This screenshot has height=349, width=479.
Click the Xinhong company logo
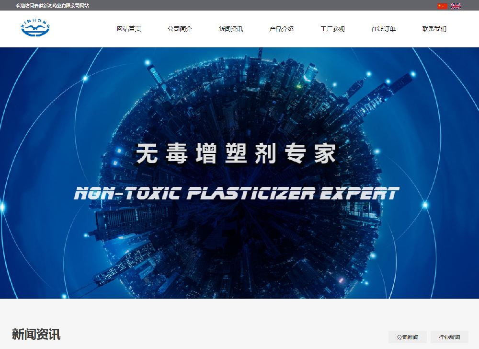coord(35,28)
